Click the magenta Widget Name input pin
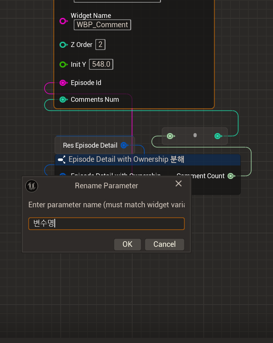Screen dimensions: 273x343 click(63, 21)
